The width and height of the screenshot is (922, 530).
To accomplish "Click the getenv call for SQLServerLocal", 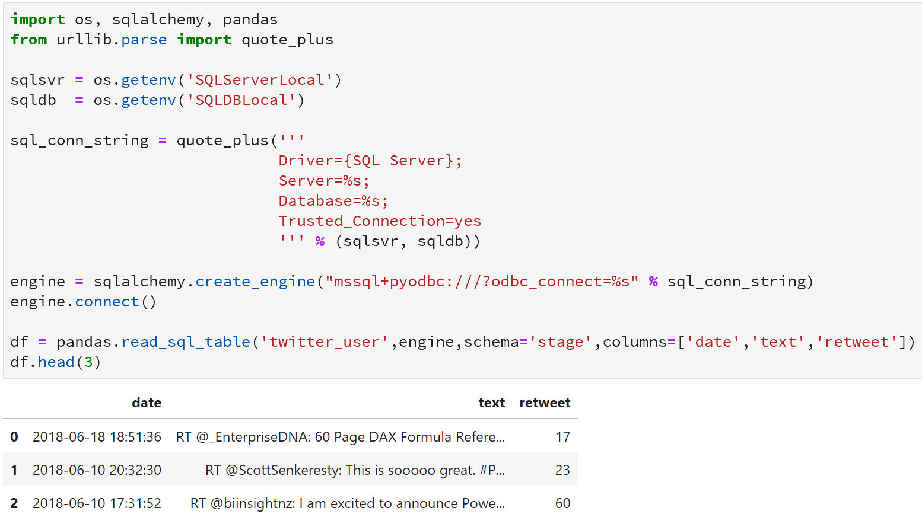I will (x=148, y=79).
